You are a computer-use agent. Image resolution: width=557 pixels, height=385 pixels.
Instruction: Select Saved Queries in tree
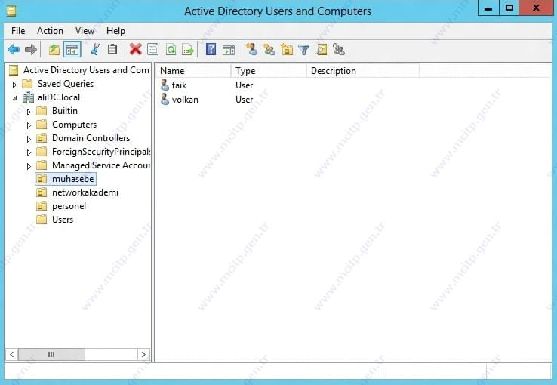66,84
